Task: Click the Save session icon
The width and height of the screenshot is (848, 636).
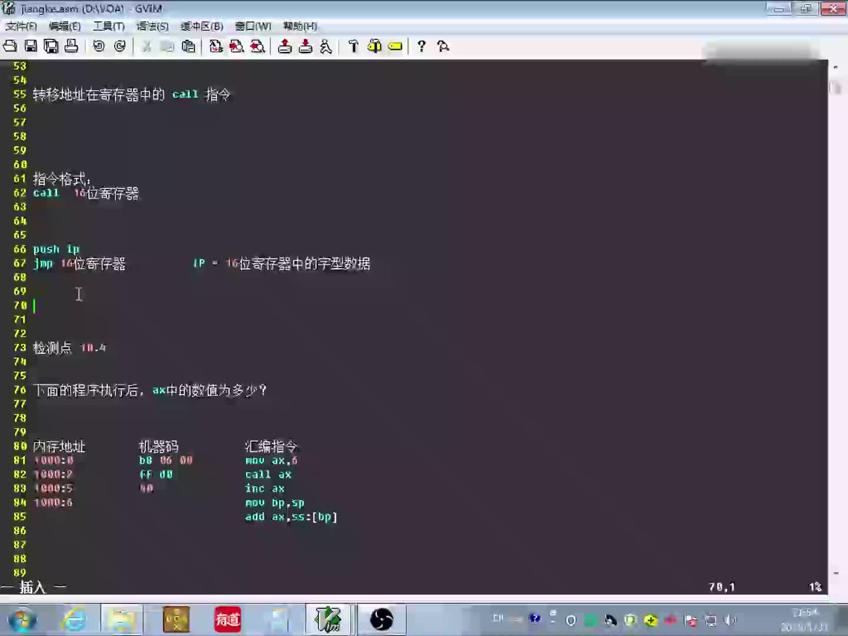Action: (x=306, y=46)
